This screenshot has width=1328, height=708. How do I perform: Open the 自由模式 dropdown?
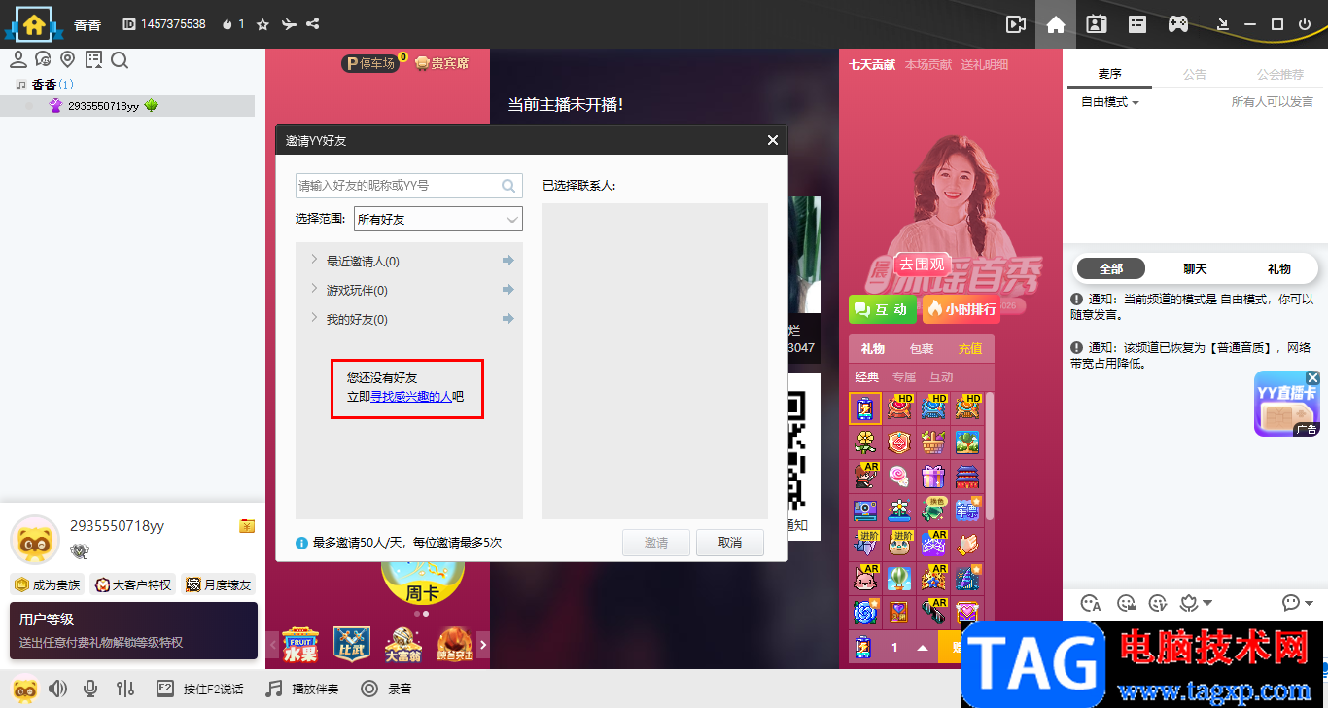(x=1110, y=102)
